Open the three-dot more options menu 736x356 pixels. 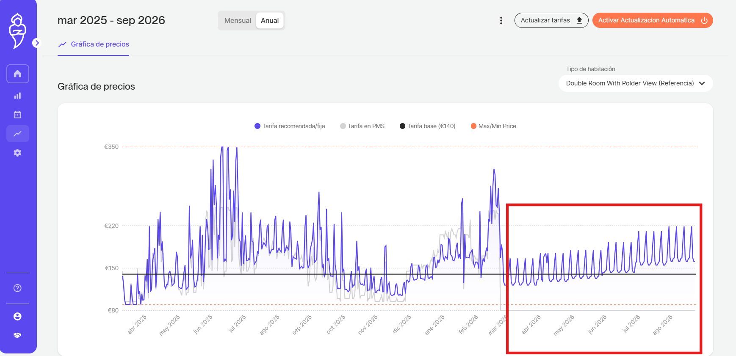click(501, 20)
